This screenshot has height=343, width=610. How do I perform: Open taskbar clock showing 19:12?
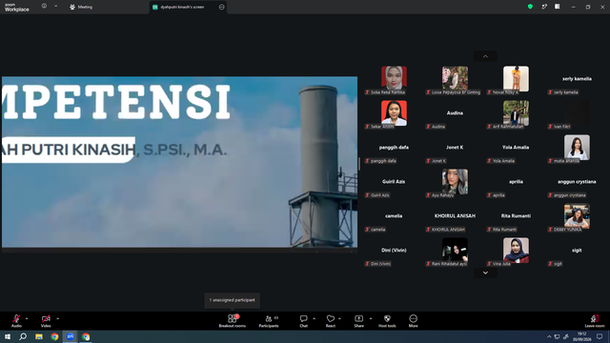pos(582,336)
